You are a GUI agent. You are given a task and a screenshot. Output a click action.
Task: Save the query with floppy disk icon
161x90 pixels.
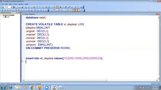(22, 7)
